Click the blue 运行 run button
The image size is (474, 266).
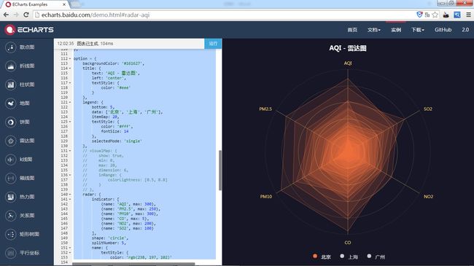(213, 44)
